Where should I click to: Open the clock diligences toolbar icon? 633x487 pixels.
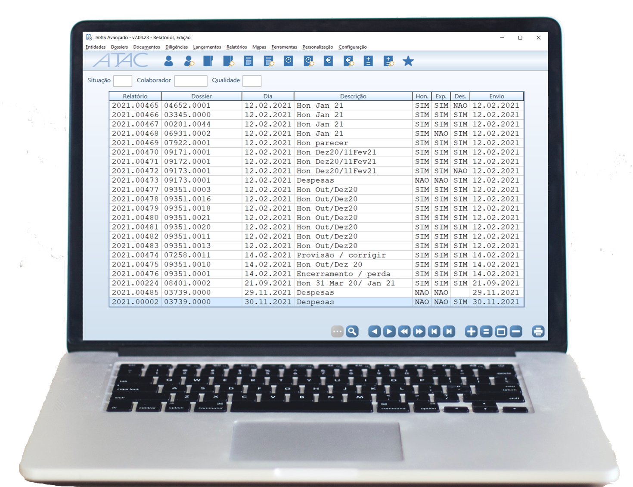click(x=289, y=61)
